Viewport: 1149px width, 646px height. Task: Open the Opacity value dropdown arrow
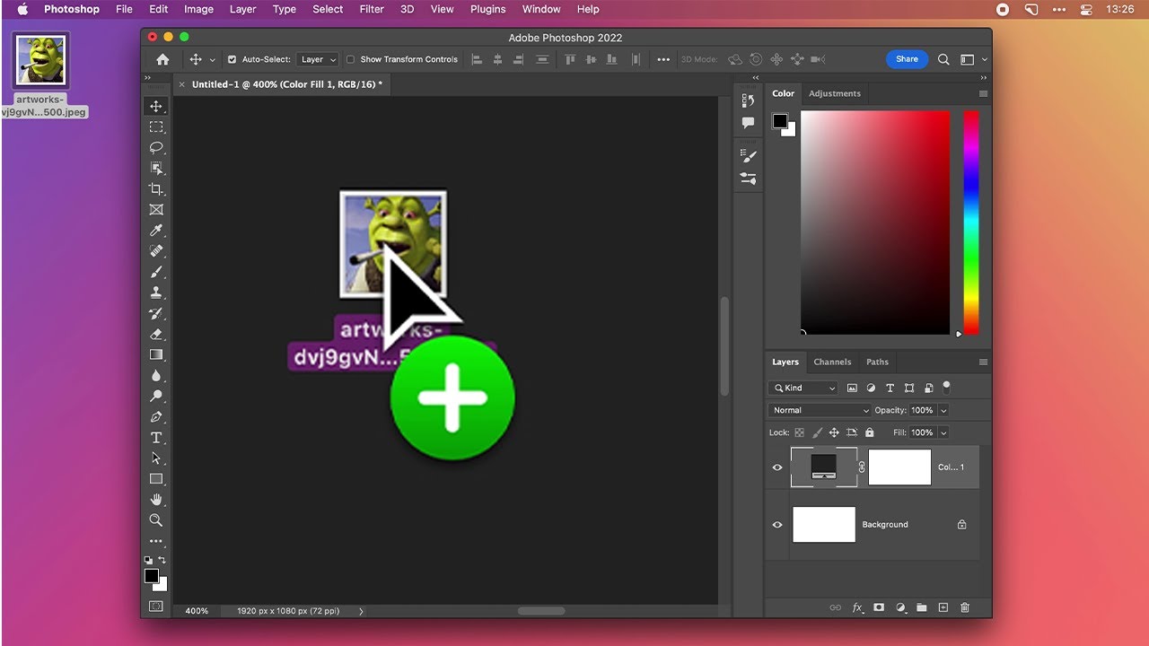pyautogui.click(x=943, y=410)
